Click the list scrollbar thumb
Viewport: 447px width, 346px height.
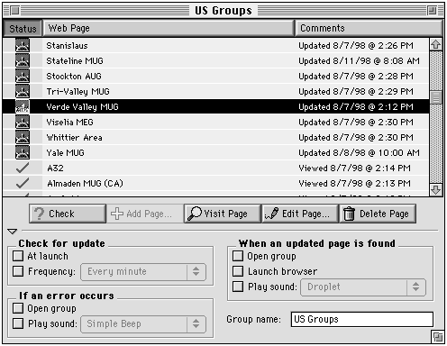[436, 97]
